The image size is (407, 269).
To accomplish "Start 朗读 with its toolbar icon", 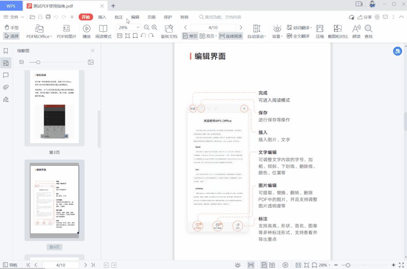I will 356,31.
